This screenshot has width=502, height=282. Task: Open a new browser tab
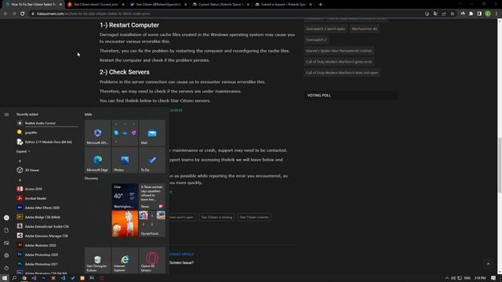pos(321,5)
